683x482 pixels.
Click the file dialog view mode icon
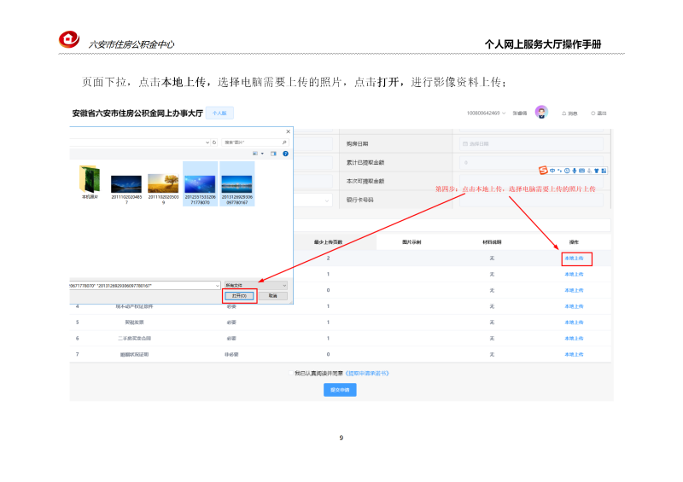[255, 154]
